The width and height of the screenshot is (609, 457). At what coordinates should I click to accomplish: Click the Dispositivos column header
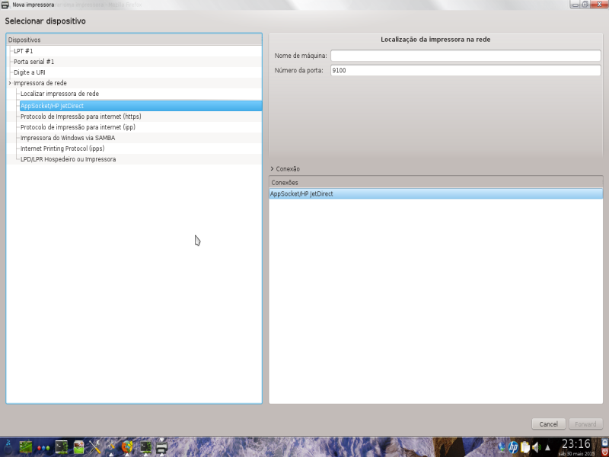(x=134, y=40)
